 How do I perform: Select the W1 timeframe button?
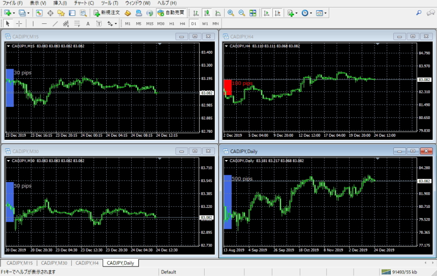(205, 24)
